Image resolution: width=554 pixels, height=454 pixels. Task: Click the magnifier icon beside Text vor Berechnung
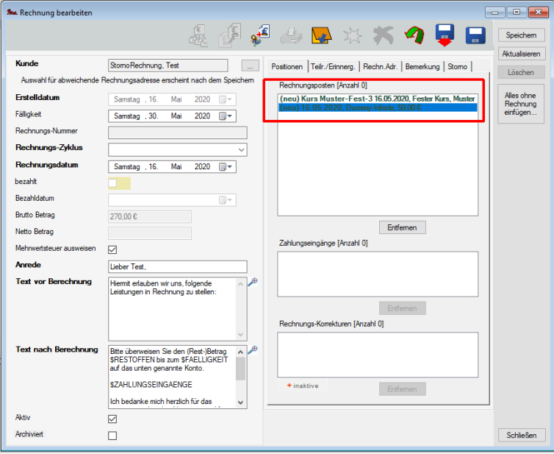253,282
